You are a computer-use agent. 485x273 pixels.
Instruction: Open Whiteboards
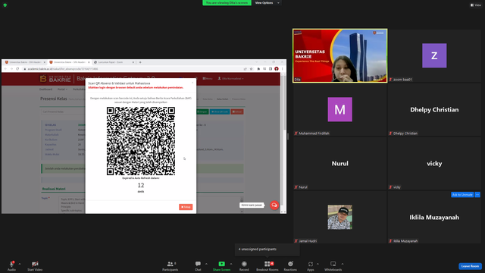click(x=333, y=265)
